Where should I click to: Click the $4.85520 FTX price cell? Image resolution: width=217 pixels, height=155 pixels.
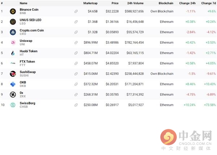[112, 63]
